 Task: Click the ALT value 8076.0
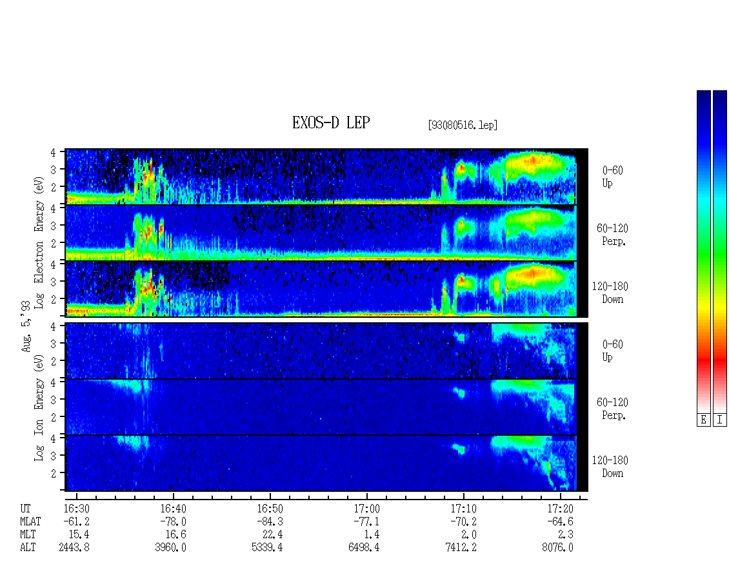coord(558,548)
